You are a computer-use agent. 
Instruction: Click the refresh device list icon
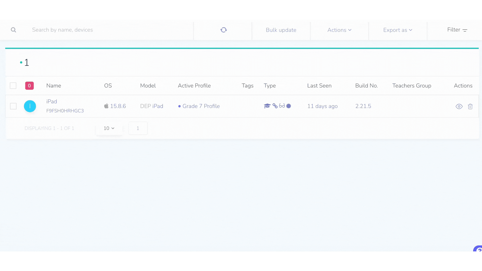223,30
